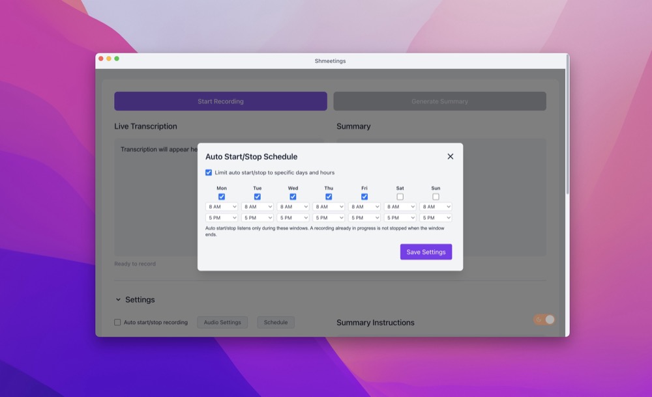Screen dimensions: 652x397
Task: Uncheck Limit auto start/stop to specific days
Action: coord(209,172)
